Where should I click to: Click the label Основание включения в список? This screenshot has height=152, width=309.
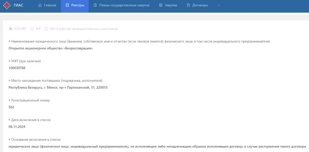pos(36,140)
